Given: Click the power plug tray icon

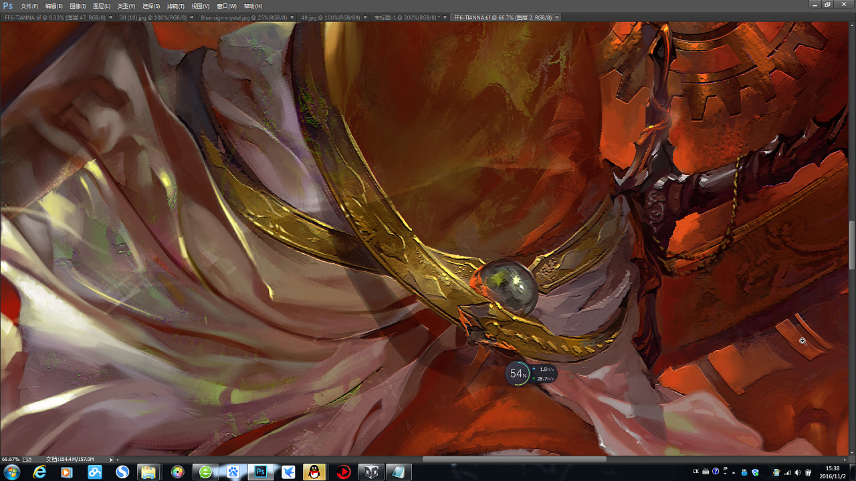Looking at the screenshot, I should point(809,472).
